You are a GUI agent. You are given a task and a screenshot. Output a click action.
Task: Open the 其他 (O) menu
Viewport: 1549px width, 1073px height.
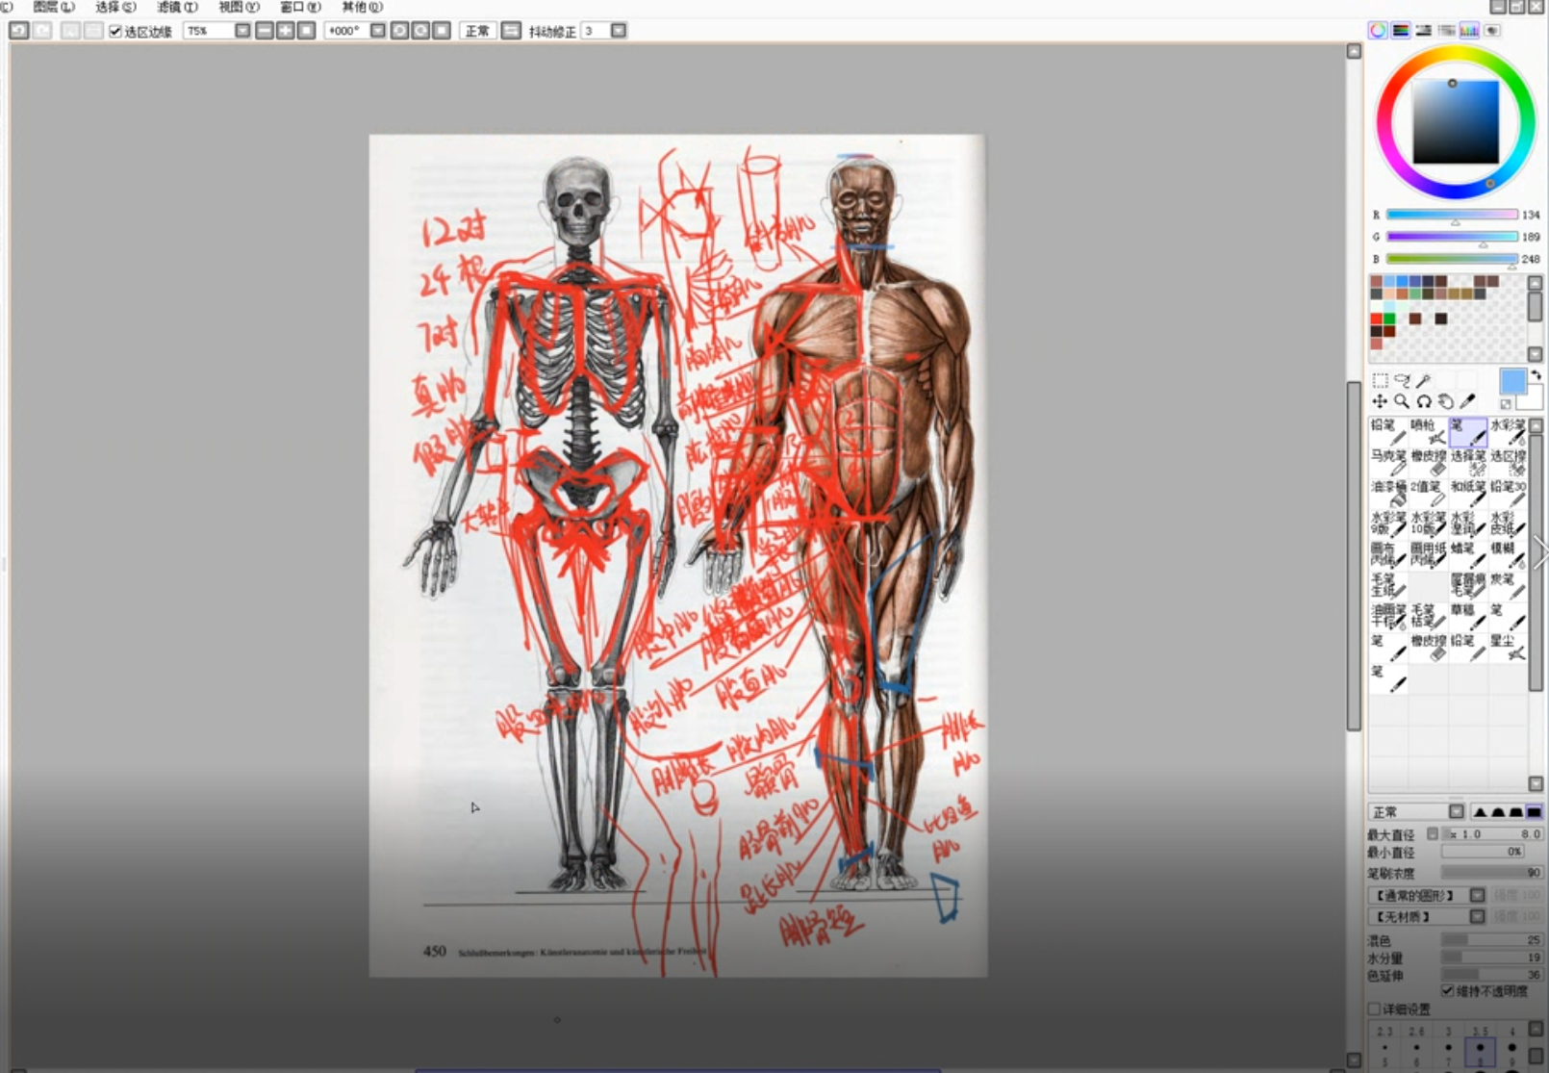coord(362,7)
